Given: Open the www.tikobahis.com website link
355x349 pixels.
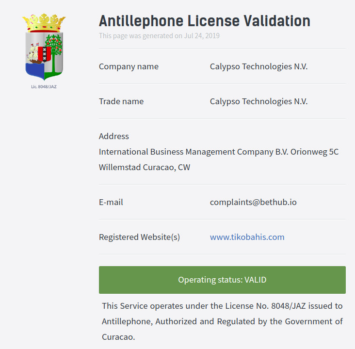Looking at the screenshot, I should click(x=247, y=237).
